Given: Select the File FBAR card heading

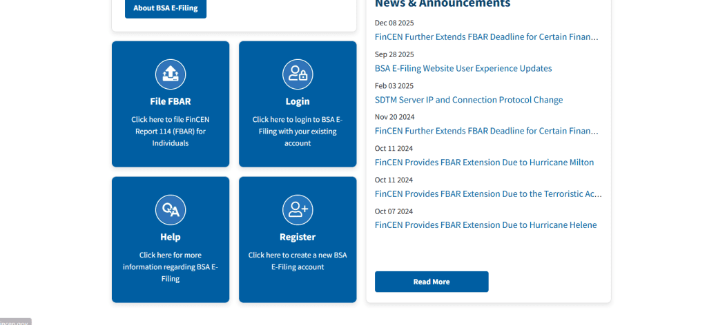Looking at the screenshot, I should [171, 101].
